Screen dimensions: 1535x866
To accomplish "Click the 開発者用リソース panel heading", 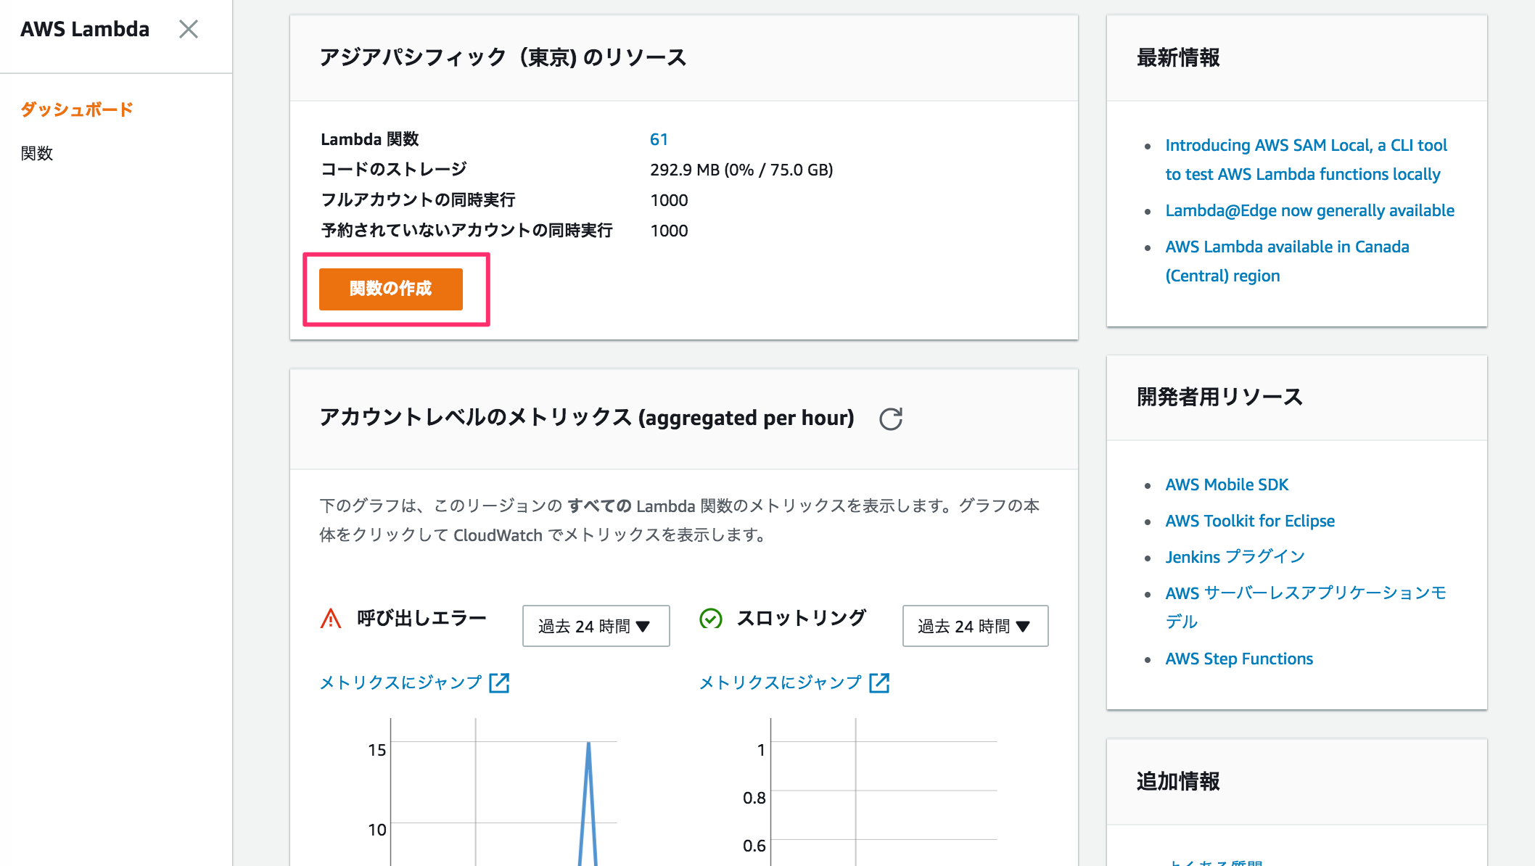I will tap(1219, 397).
